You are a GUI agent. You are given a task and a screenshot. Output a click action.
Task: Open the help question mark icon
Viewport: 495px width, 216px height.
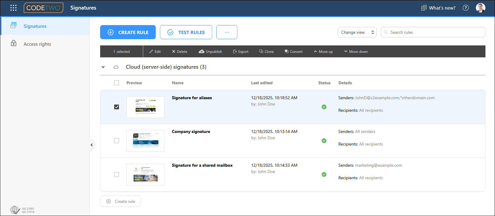466,8
